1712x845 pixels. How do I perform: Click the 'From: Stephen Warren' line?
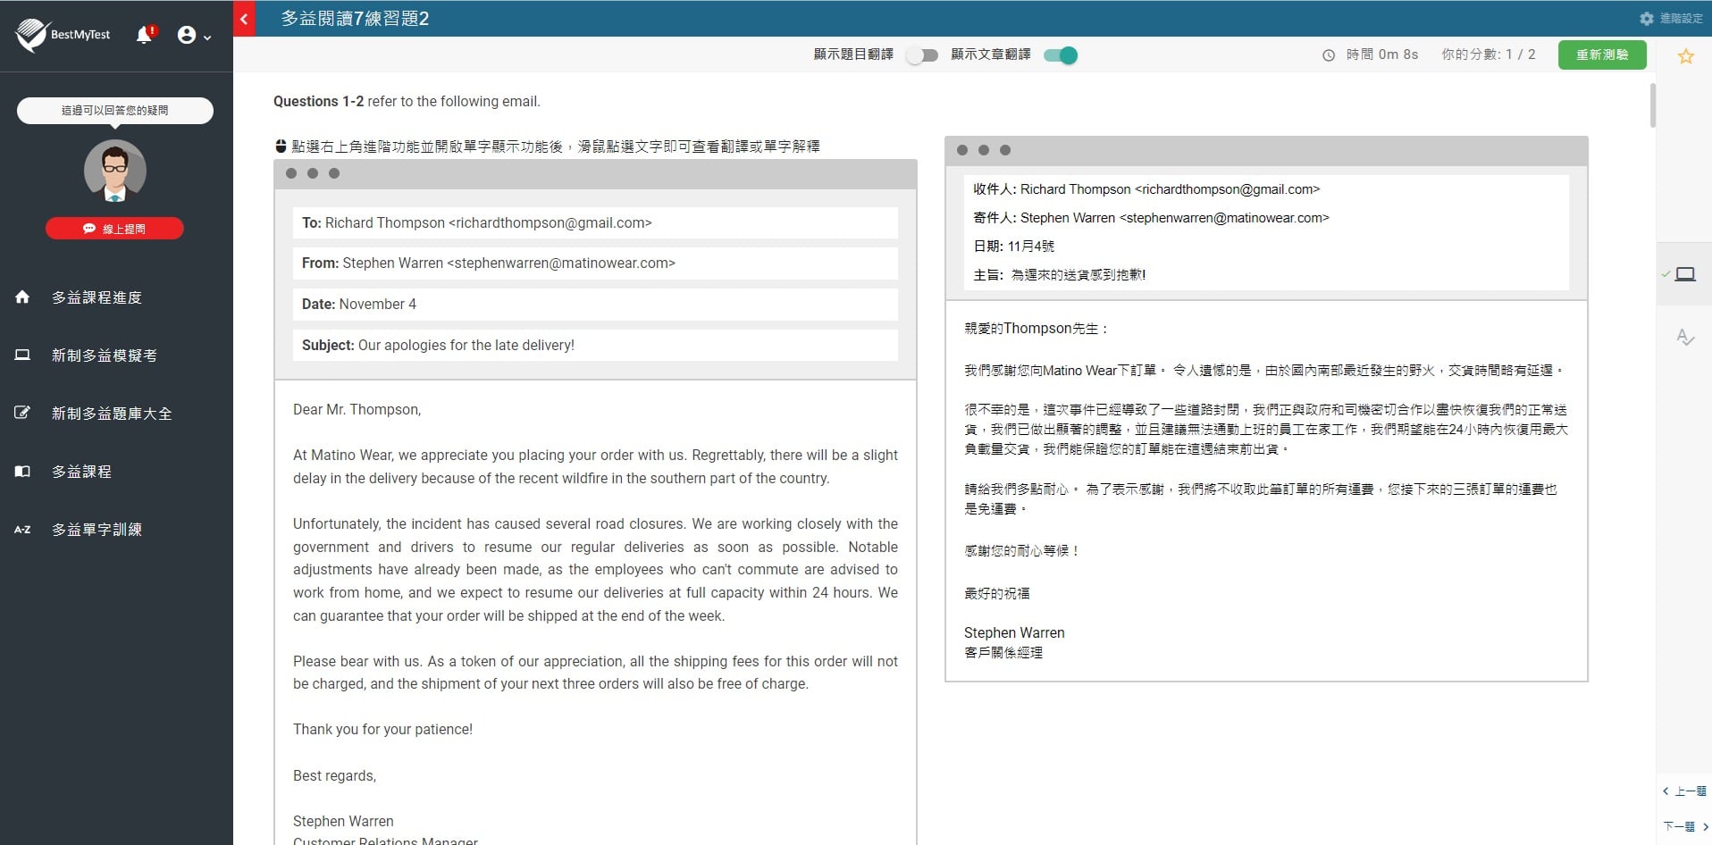[595, 264]
